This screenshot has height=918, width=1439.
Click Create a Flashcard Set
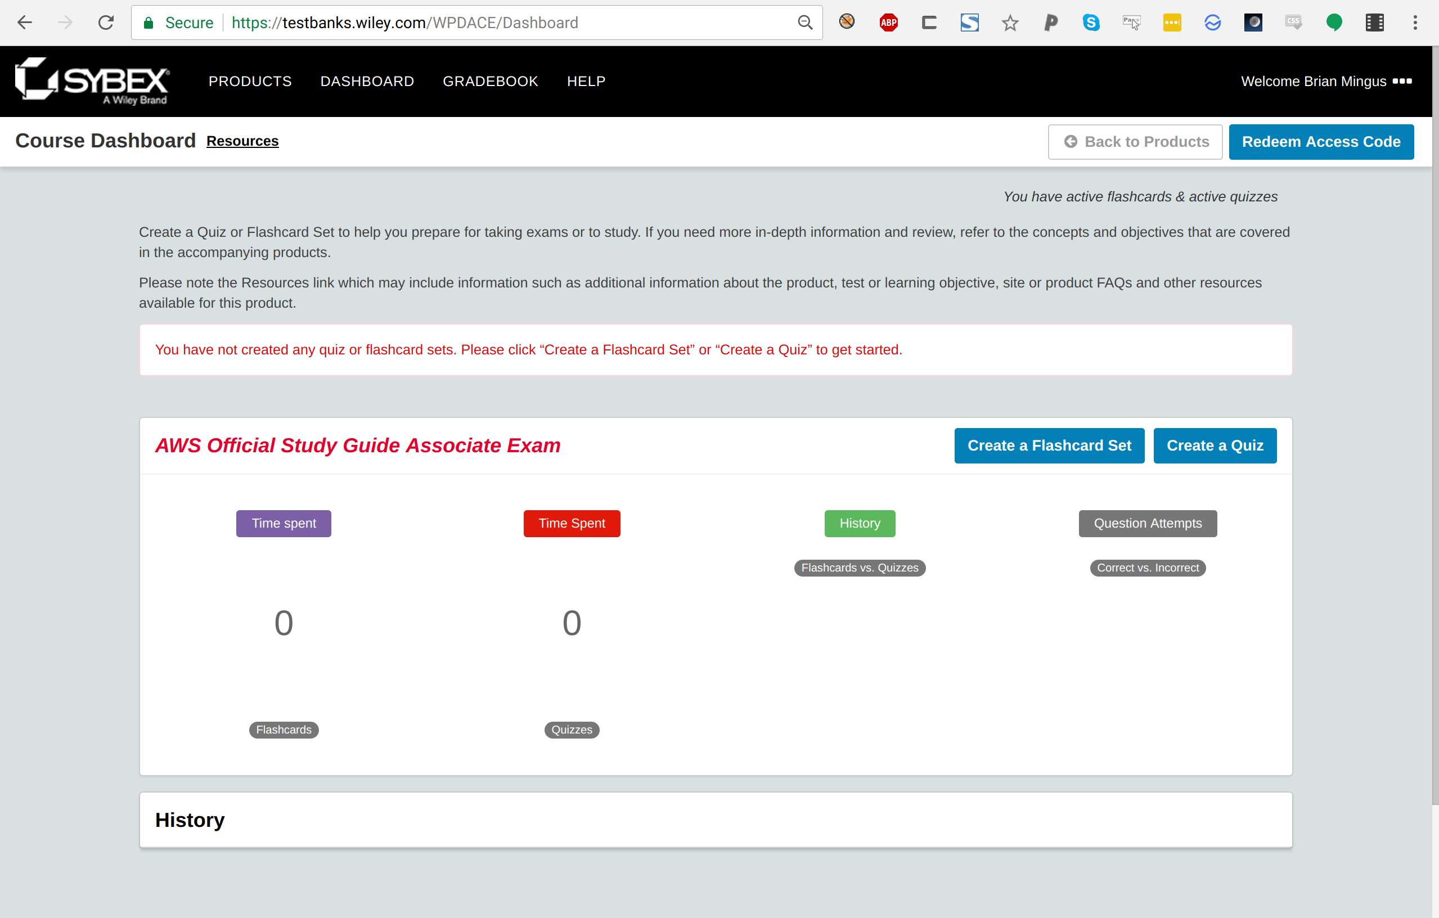pyautogui.click(x=1049, y=445)
